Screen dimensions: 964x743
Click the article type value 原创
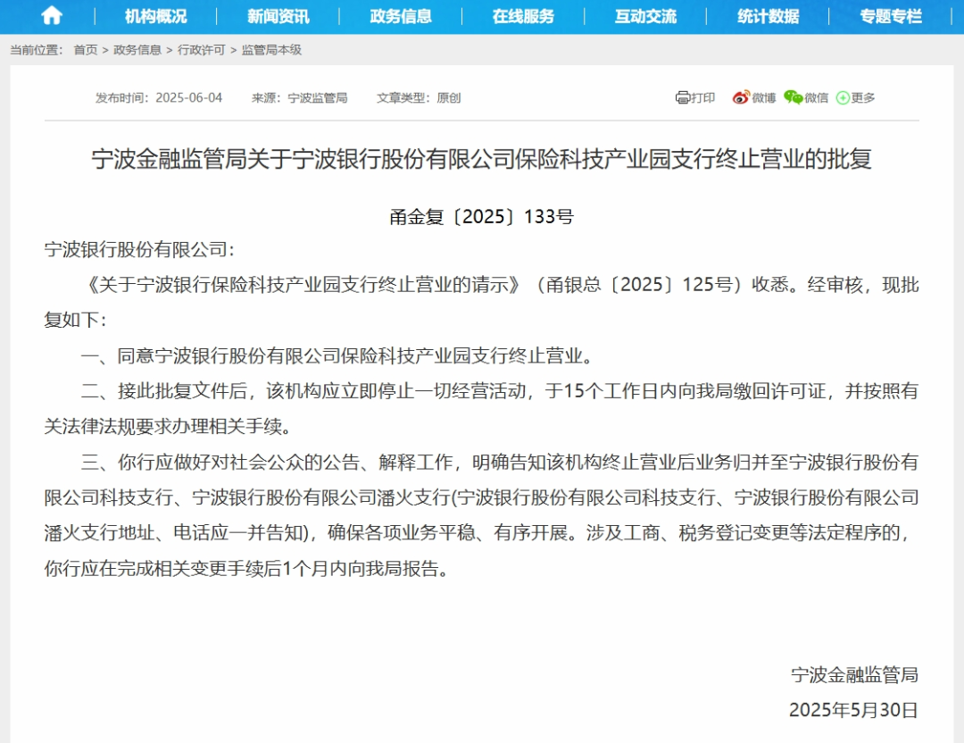click(448, 98)
